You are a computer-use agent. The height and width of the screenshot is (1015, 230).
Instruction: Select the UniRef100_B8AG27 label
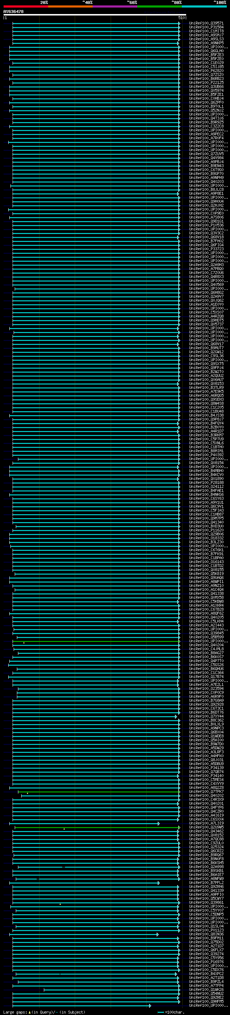pyautogui.click(x=206, y=653)
